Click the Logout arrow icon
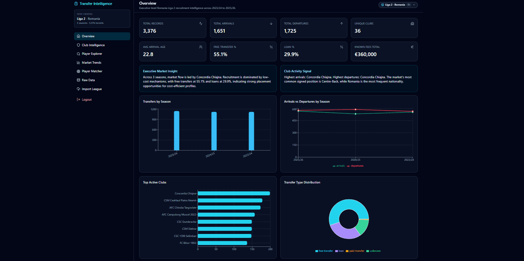 point(78,99)
